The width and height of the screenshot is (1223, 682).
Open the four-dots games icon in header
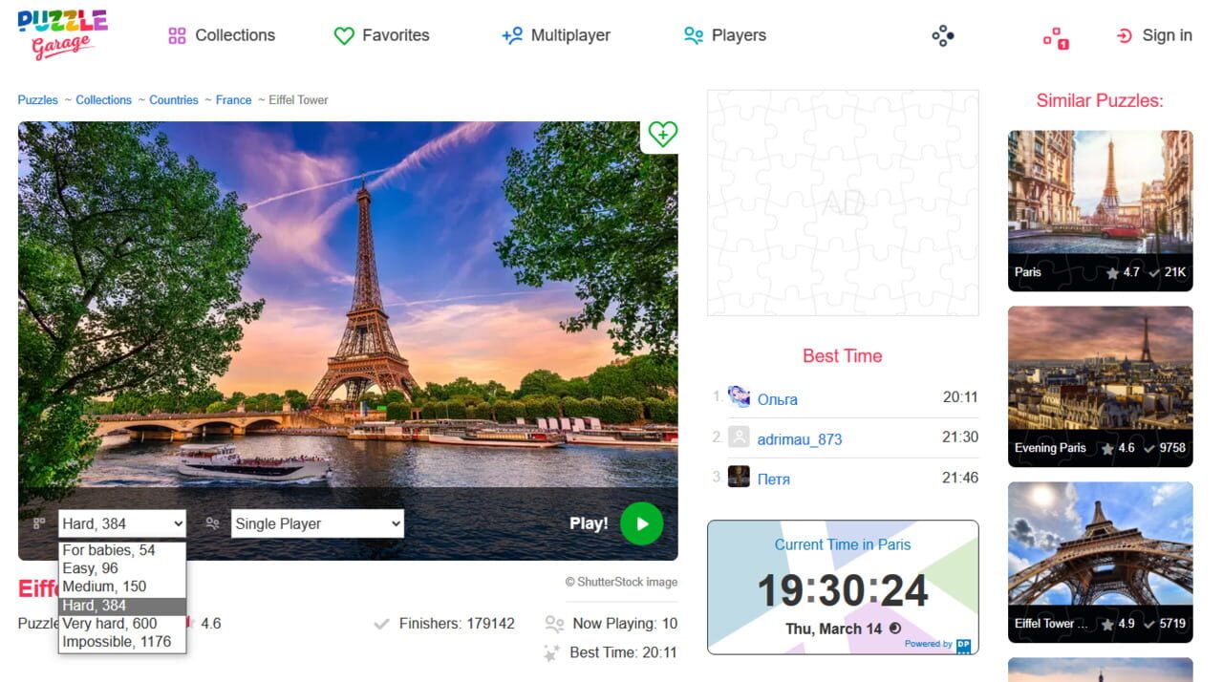(943, 36)
